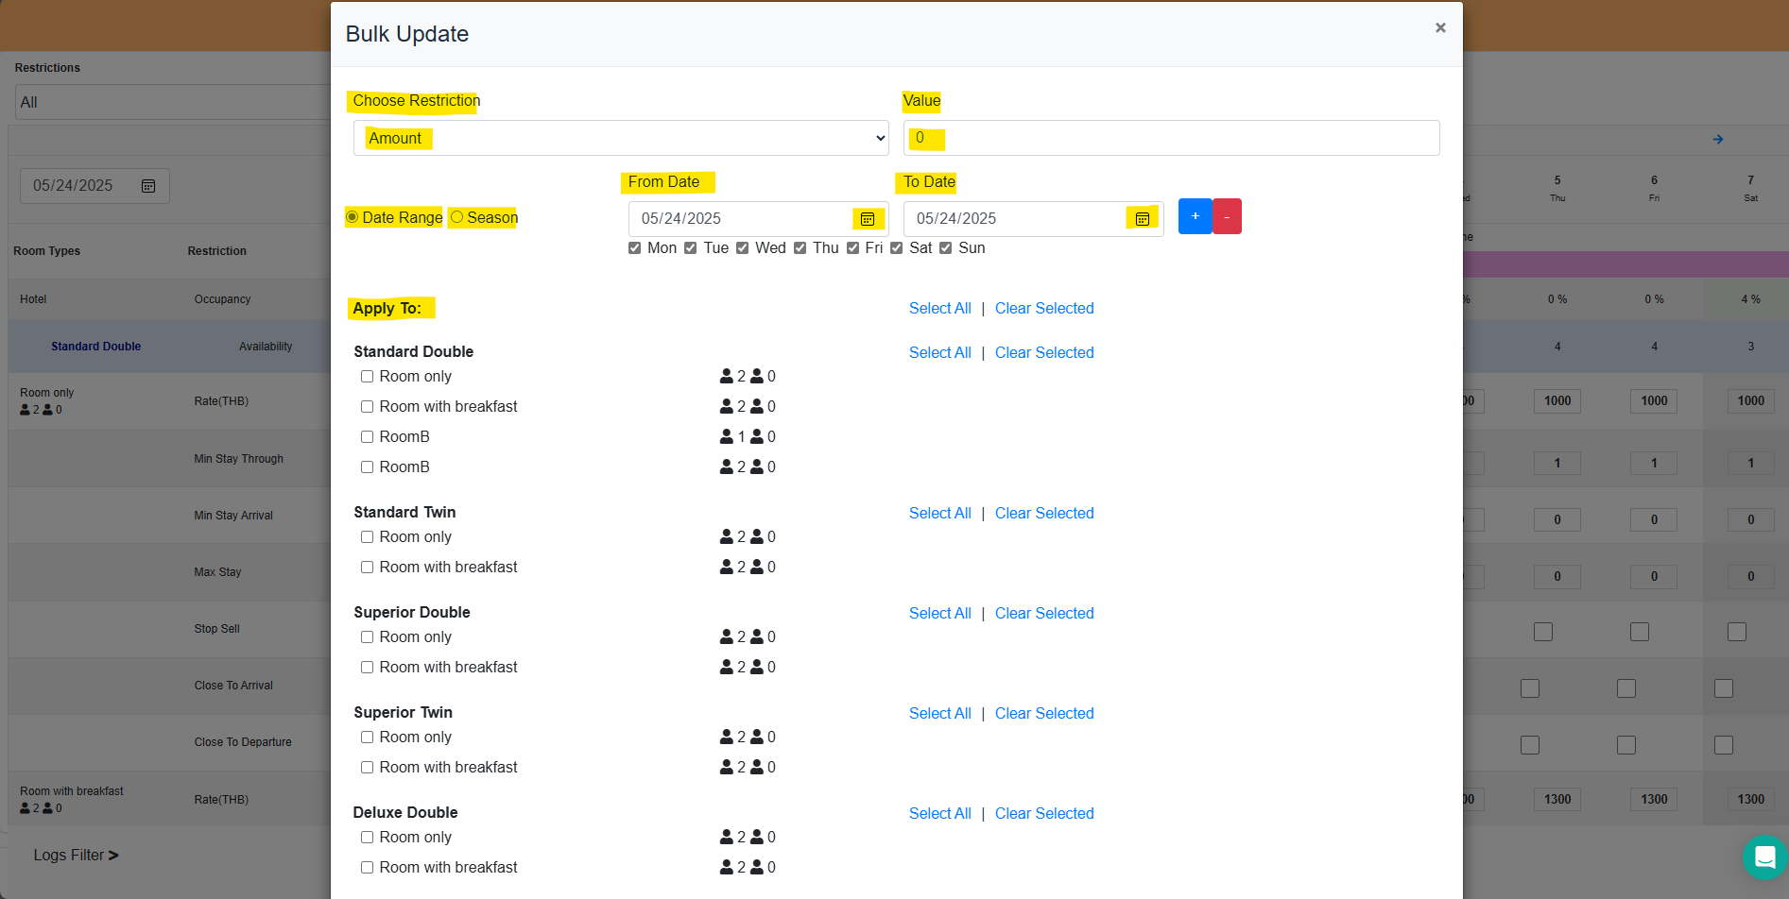
Task: Open the chat support bubble icon
Action: 1763,857
